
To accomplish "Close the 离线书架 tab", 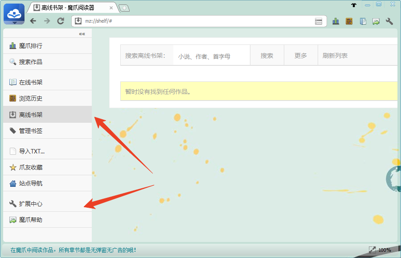I will [111, 8].
